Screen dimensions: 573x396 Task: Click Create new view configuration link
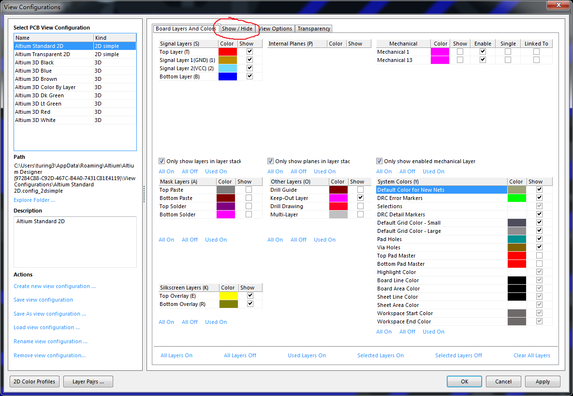55,286
